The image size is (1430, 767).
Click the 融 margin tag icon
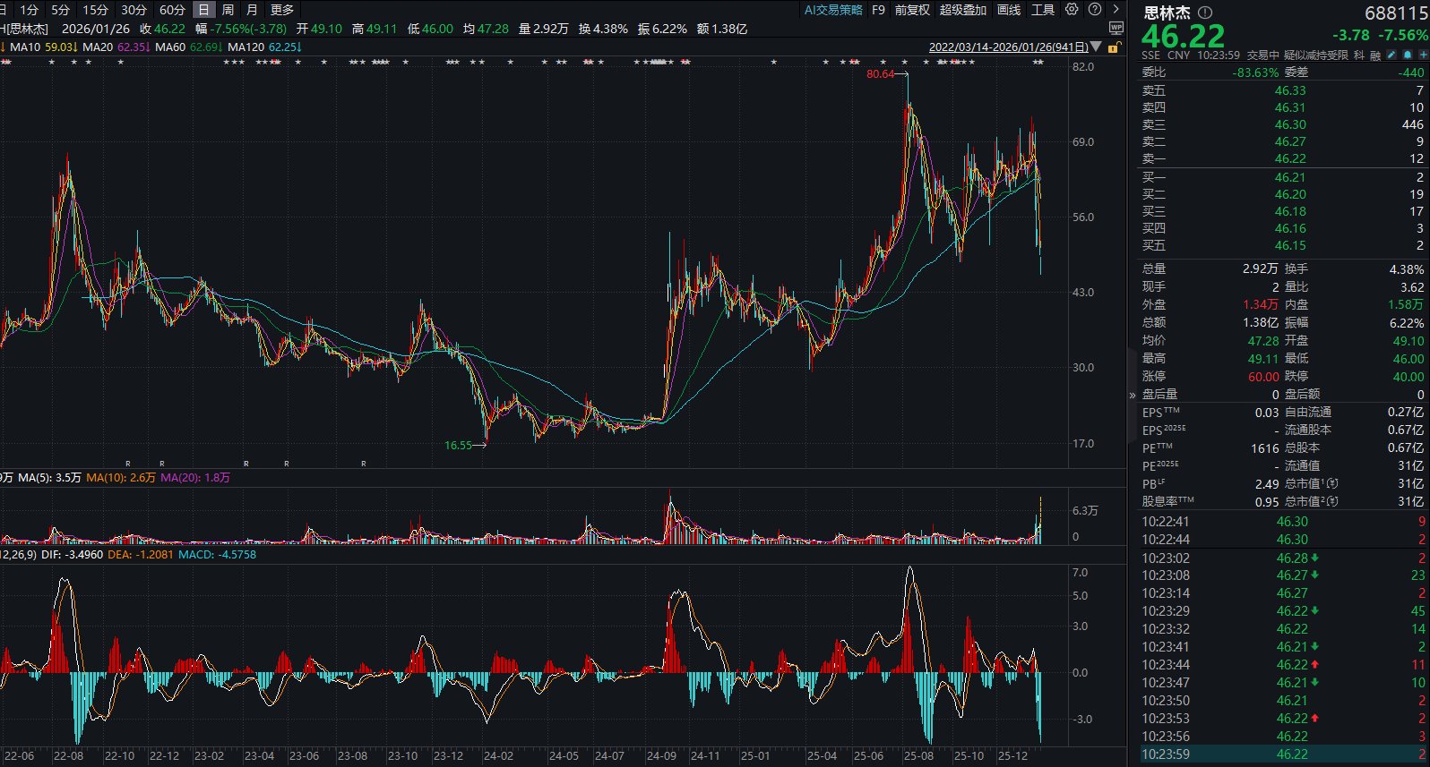1375,55
